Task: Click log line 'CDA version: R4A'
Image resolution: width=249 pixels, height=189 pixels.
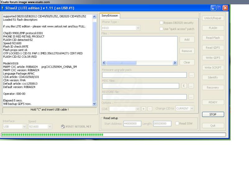Action: [14, 80]
